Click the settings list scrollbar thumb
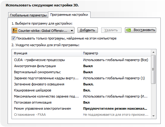This screenshot has width=165, height=127. tap(153, 69)
